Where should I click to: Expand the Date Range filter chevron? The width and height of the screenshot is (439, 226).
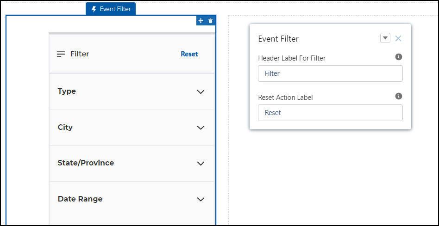pyautogui.click(x=201, y=199)
